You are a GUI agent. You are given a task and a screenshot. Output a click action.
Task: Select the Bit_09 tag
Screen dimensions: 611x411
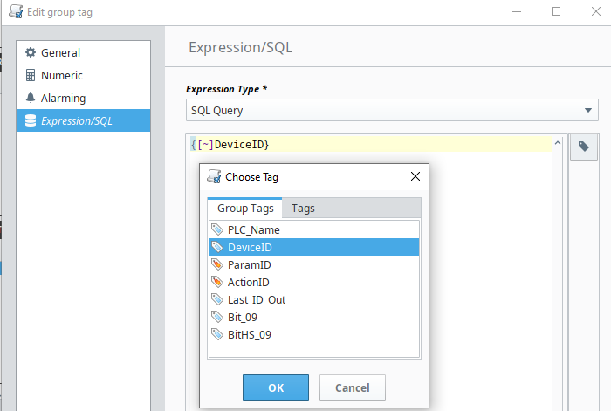244,318
